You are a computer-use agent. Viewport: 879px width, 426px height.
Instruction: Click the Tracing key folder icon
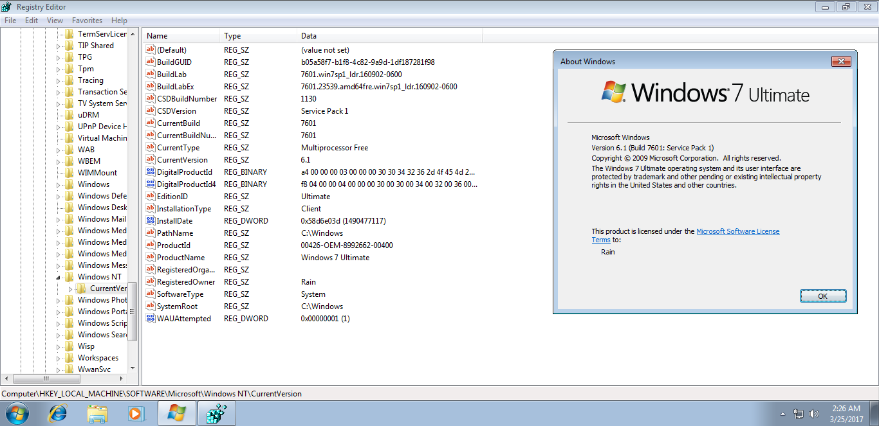coord(69,80)
